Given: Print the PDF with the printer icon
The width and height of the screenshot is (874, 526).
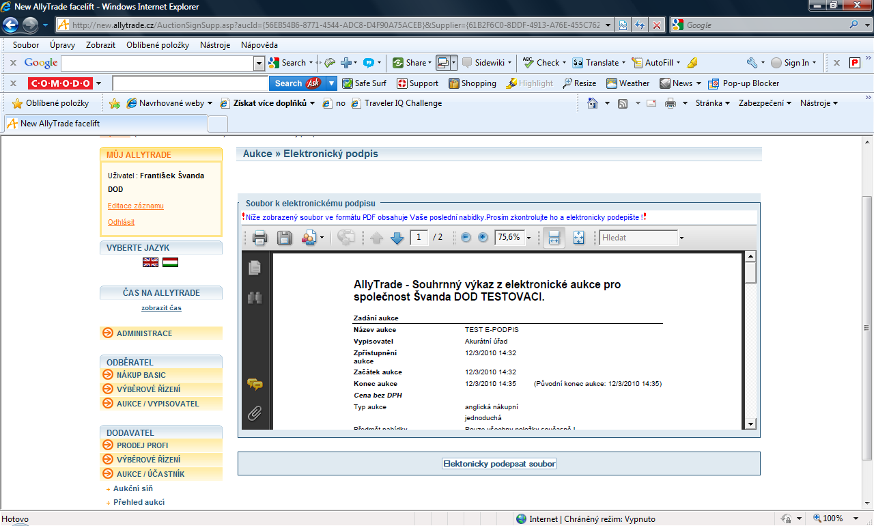Looking at the screenshot, I should pos(259,238).
